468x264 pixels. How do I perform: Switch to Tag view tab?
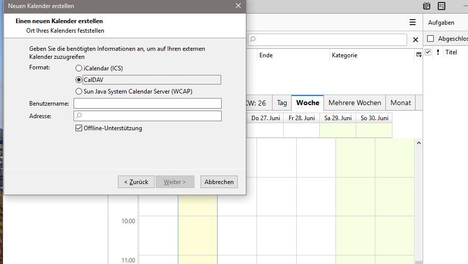(282, 103)
